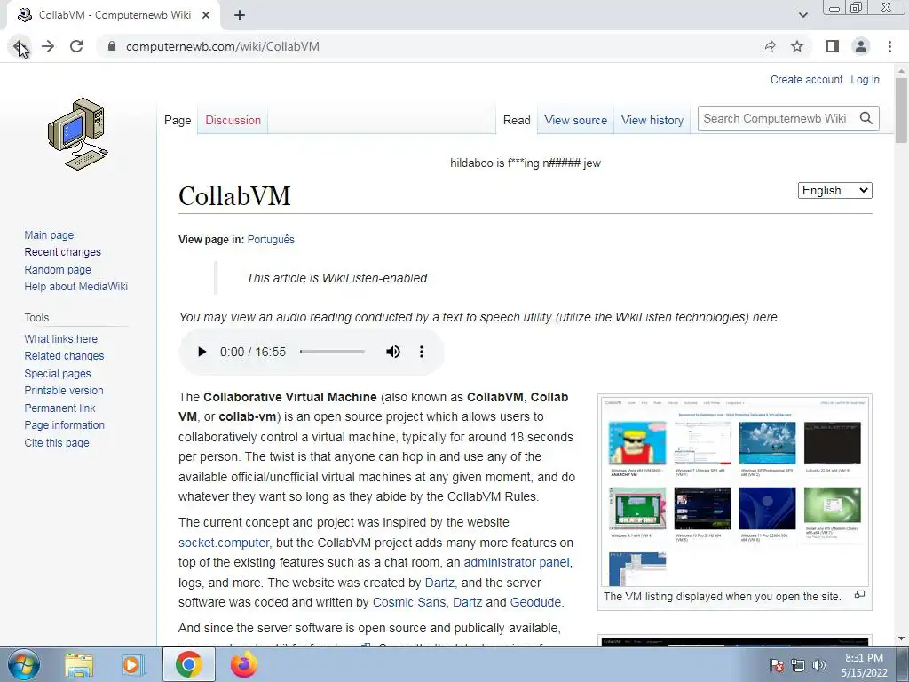Click the Action Center flag tray icon
909x682 pixels.
click(x=777, y=665)
